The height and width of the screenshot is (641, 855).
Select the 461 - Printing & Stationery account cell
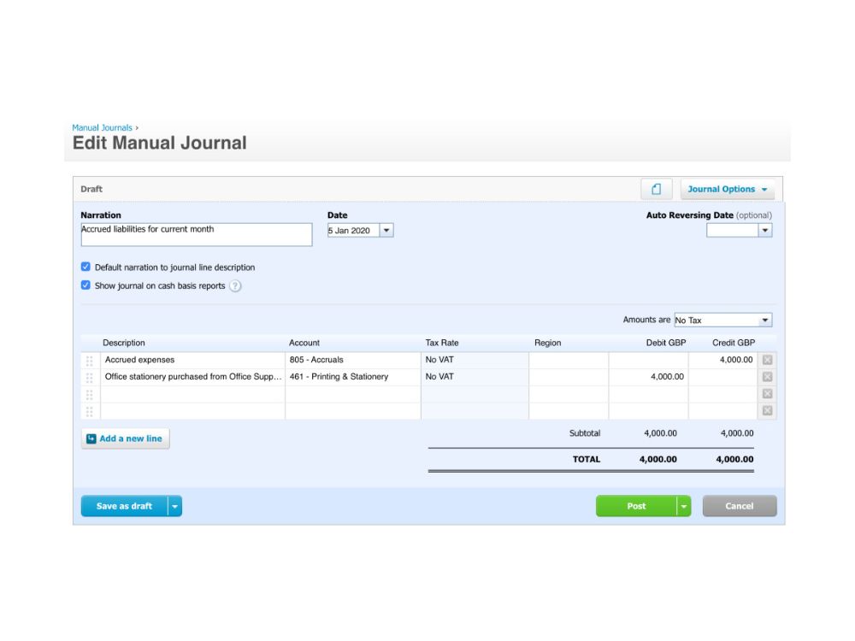coord(353,377)
